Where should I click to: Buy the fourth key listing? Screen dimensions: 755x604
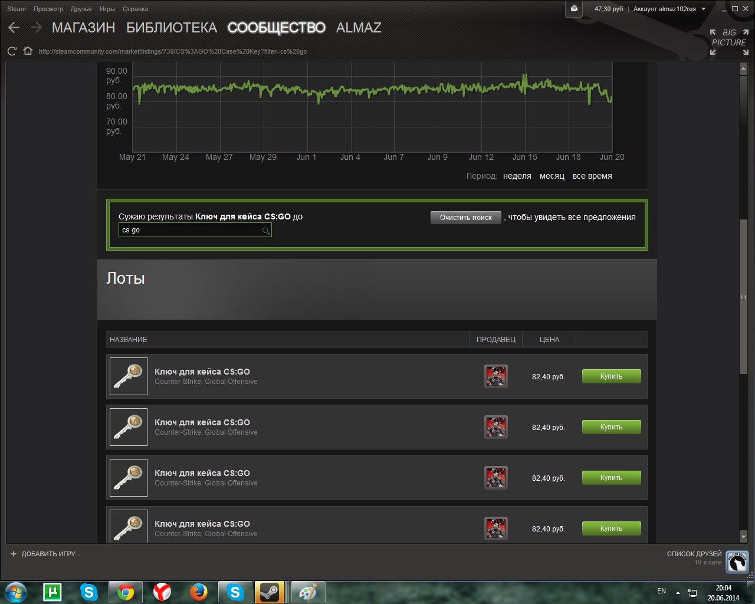pos(612,528)
